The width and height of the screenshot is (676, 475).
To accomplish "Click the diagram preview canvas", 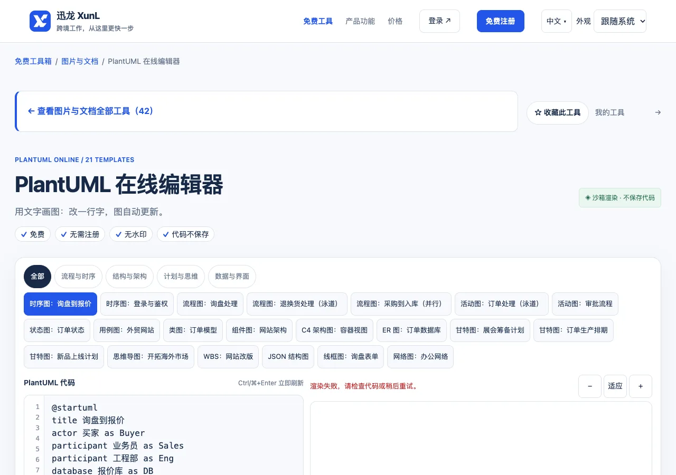I will click(x=481, y=439).
